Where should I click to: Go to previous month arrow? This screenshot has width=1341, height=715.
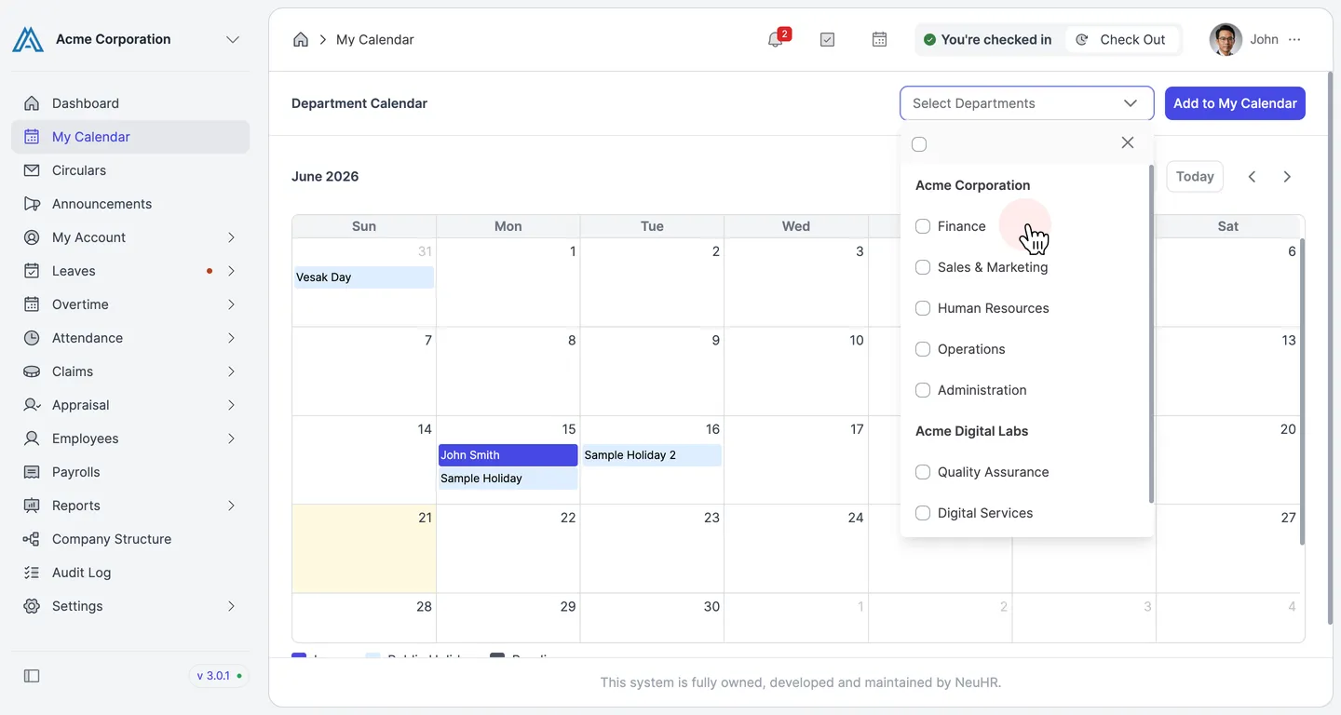click(x=1253, y=177)
